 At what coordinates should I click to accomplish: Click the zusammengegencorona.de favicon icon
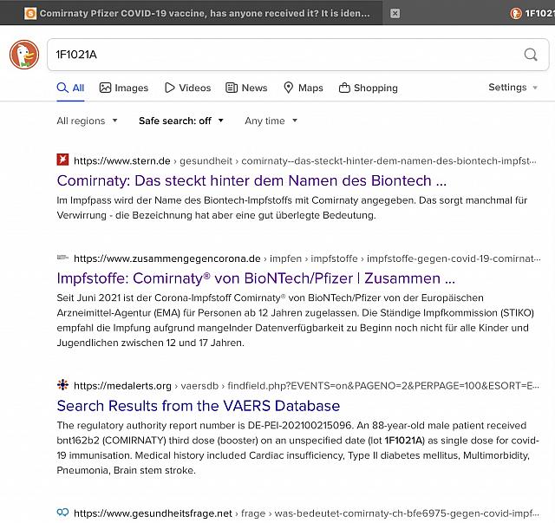click(x=62, y=258)
